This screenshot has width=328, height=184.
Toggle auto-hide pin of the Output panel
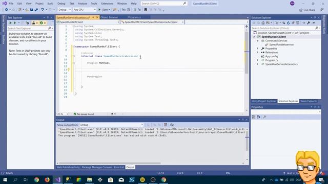coord(243,120)
